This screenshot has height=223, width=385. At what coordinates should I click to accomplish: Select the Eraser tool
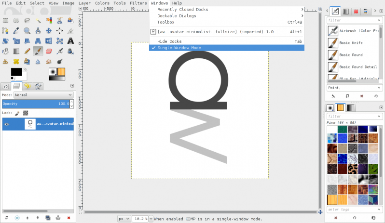click(x=49, y=51)
